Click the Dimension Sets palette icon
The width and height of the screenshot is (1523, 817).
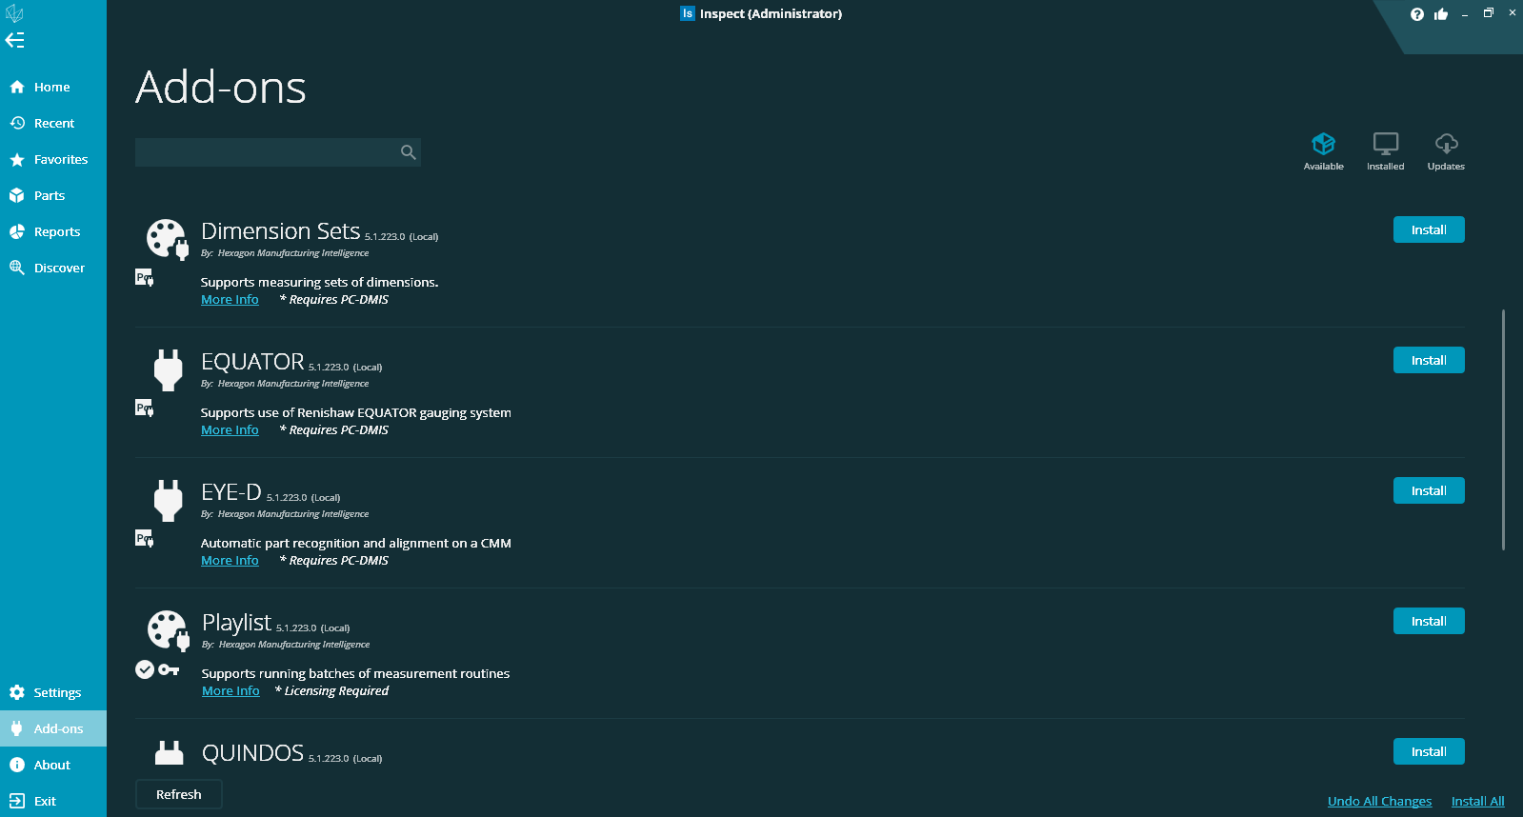tap(167, 238)
